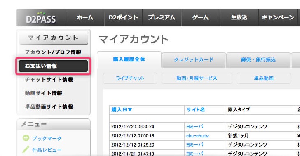Image resolution: width=300 pixels, height=156 pixels.
Task: Filter by 単品動画
Action: (264, 78)
